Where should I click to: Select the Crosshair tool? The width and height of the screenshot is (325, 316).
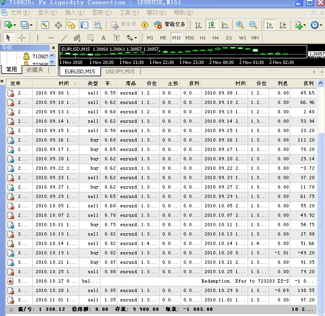pos(22,38)
